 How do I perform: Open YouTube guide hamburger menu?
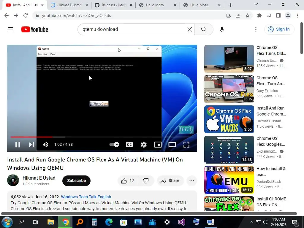[11, 29]
